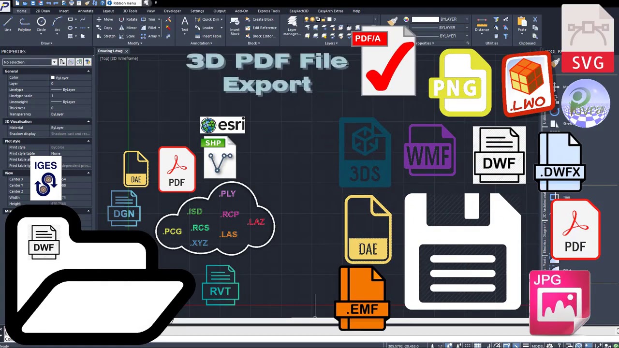Screen dimensions: 619x348
Task: Click the Quick Dim tool
Action: tap(208, 19)
